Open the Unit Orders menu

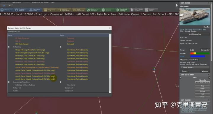point(16,2)
